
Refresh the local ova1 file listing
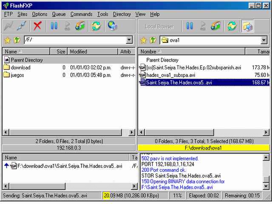tap(232, 26)
